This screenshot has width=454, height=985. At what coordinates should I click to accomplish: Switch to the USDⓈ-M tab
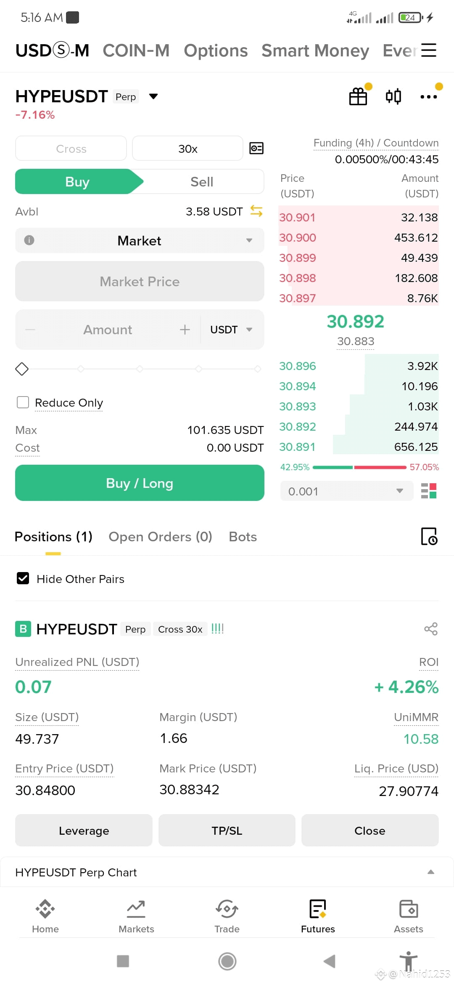tap(52, 51)
